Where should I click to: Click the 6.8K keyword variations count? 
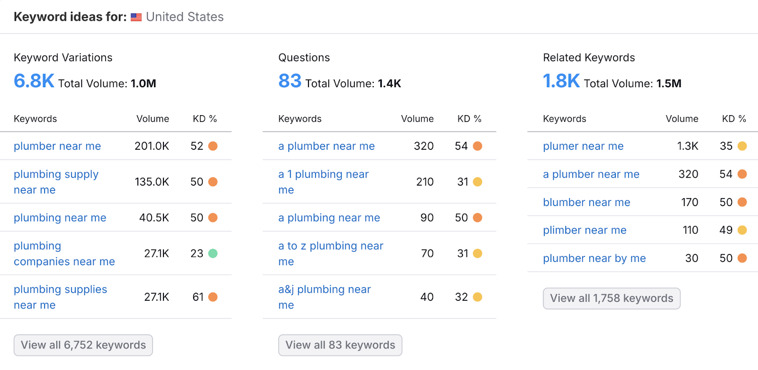coord(34,81)
